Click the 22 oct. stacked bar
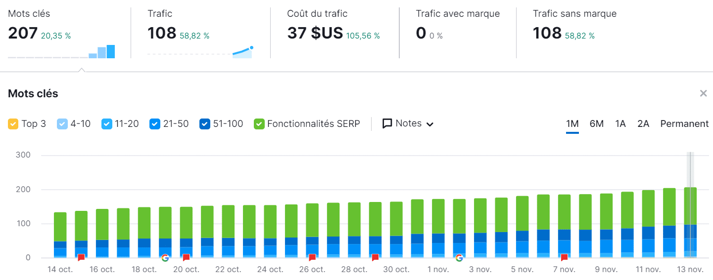This screenshot has width=713, height=280. coord(228,232)
